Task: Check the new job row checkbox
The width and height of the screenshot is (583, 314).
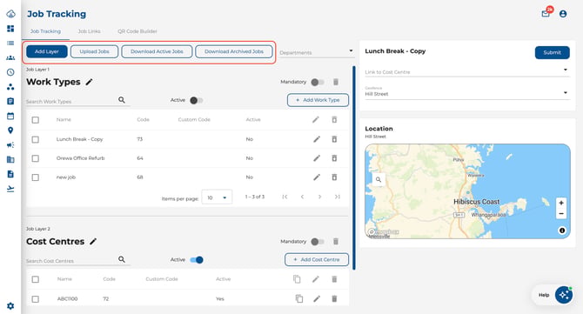Action: point(36,177)
